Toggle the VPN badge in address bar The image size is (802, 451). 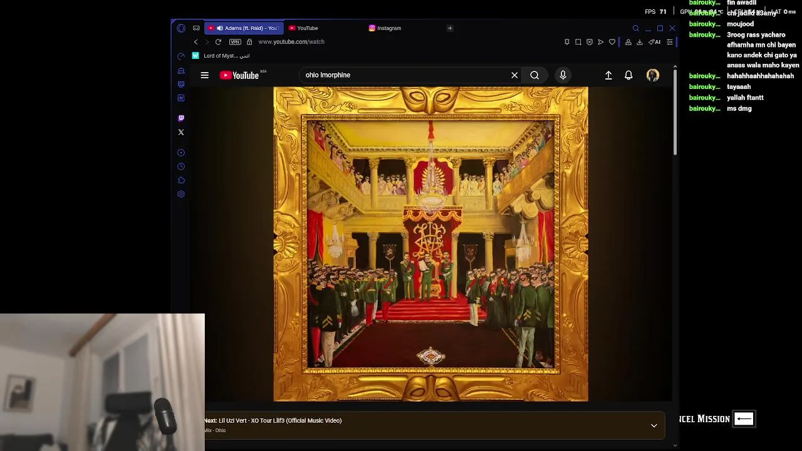[x=235, y=42]
